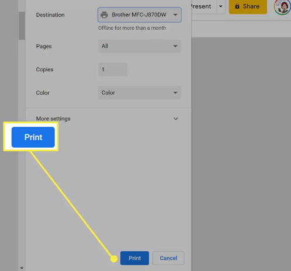Screen dimensions: 291x271
Task: Click the Color dropdown caret arrow
Action: [x=175, y=93]
